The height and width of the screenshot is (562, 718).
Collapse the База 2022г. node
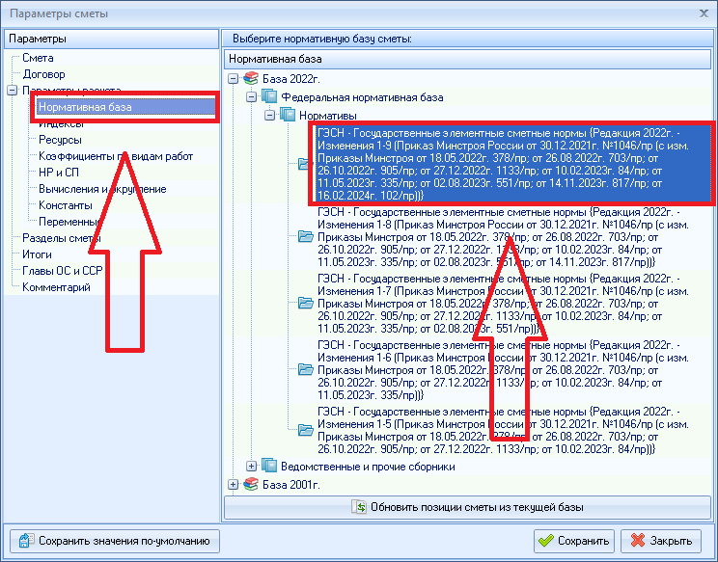(234, 79)
